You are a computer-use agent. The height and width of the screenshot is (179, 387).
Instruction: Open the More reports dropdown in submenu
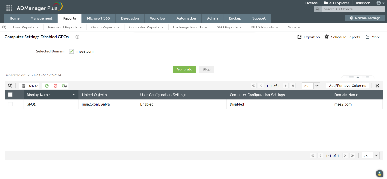(294, 27)
